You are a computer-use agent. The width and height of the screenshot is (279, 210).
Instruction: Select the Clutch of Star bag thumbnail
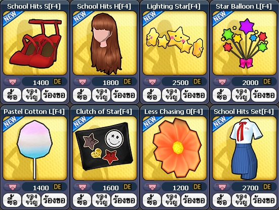tap(105, 148)
